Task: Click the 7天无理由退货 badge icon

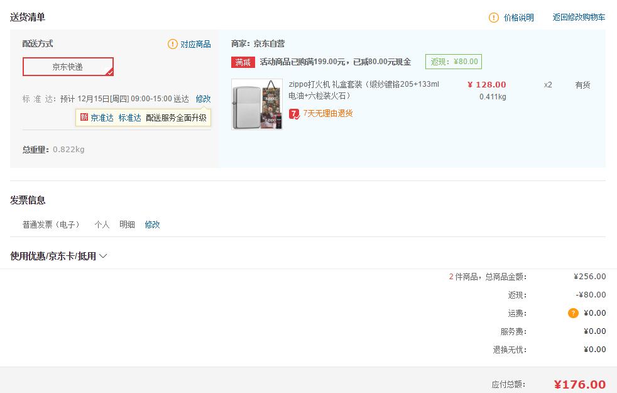Action: 294,114
